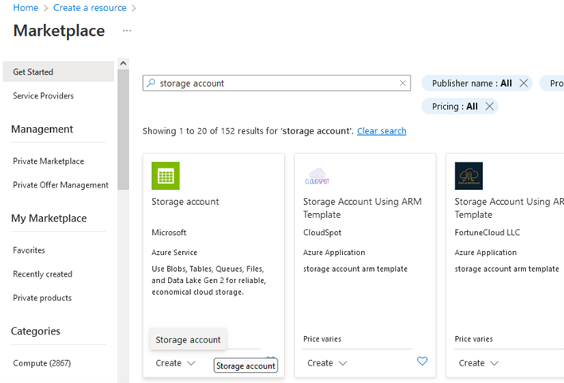564x383 pixels.
Task: Click the CloudSpot logo icon
Action: (317, 176)
